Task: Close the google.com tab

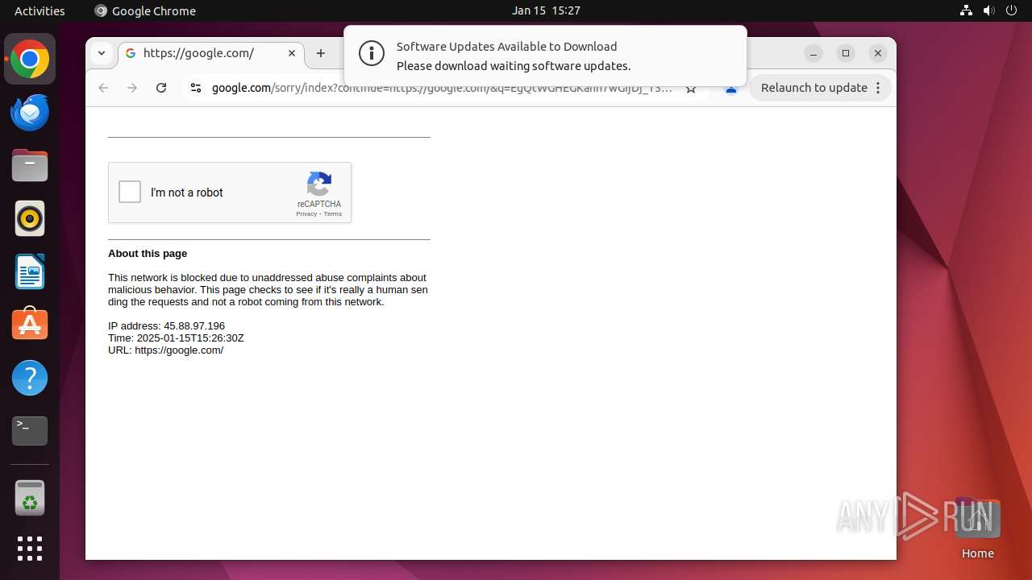Action: click(292, 53)
